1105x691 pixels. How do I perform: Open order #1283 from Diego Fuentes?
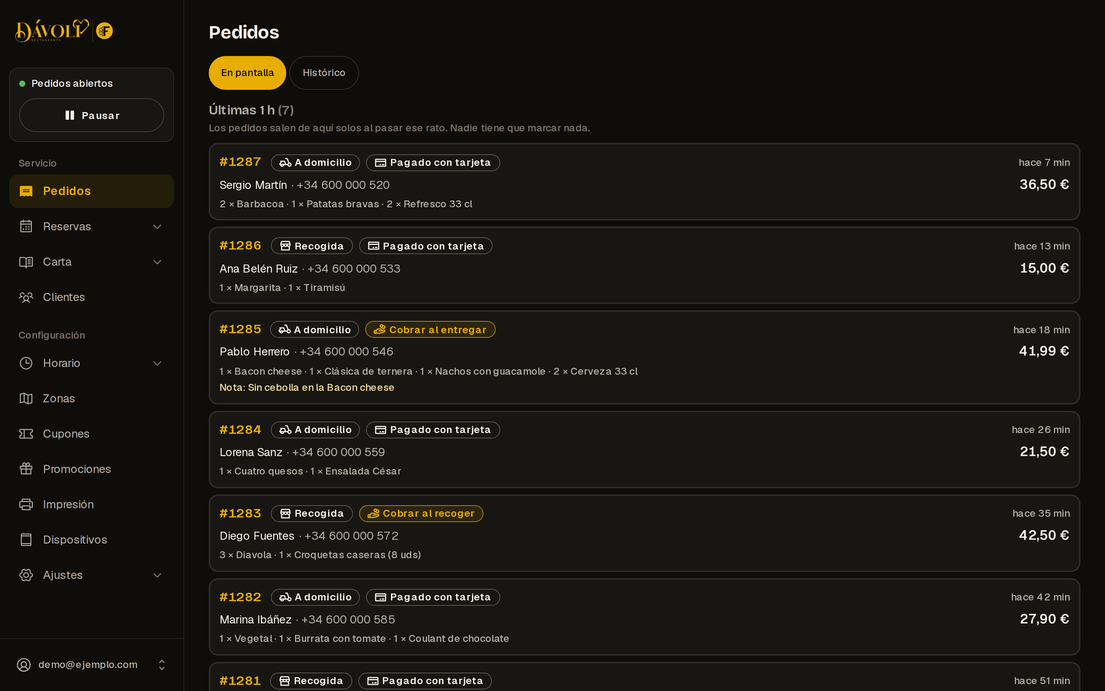tap(644, 533)
